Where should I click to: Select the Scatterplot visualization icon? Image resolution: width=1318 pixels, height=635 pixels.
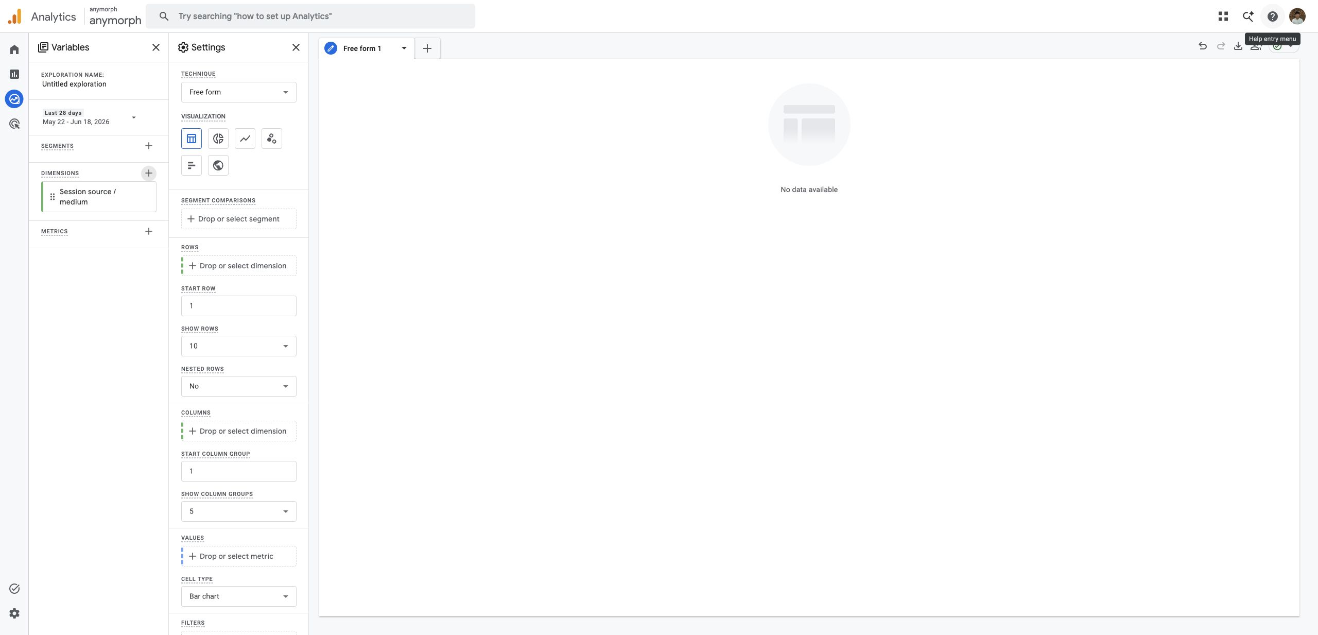272,139
